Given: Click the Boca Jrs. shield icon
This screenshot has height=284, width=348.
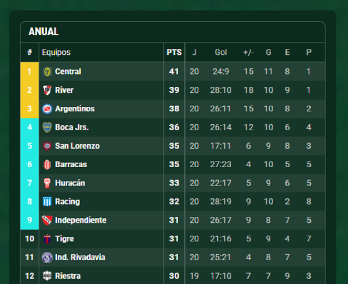Looking at the screenshot, I should (47, 127).
